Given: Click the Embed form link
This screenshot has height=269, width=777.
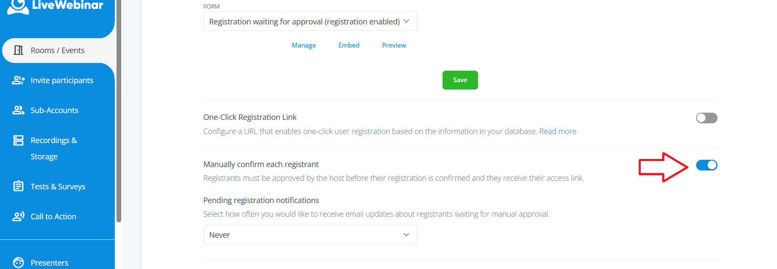Looking at the screenshot, I should pos(349,45).
